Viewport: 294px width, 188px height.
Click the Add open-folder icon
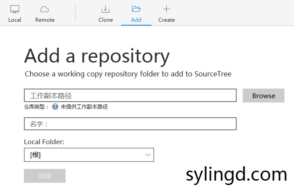click(x=136, y=9)
